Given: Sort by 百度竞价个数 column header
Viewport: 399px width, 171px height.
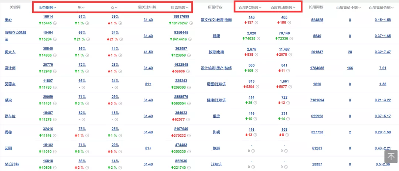Looking at the screenshot, I should pos(349,8).
